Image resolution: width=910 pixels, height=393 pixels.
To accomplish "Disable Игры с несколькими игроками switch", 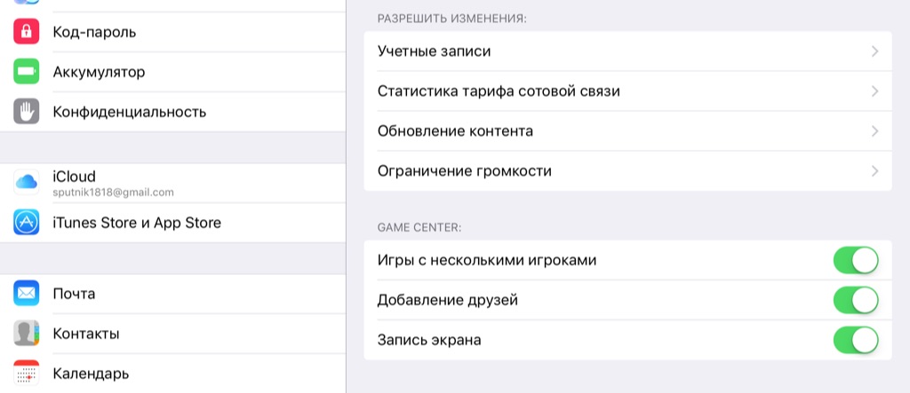I will point(855,261).
